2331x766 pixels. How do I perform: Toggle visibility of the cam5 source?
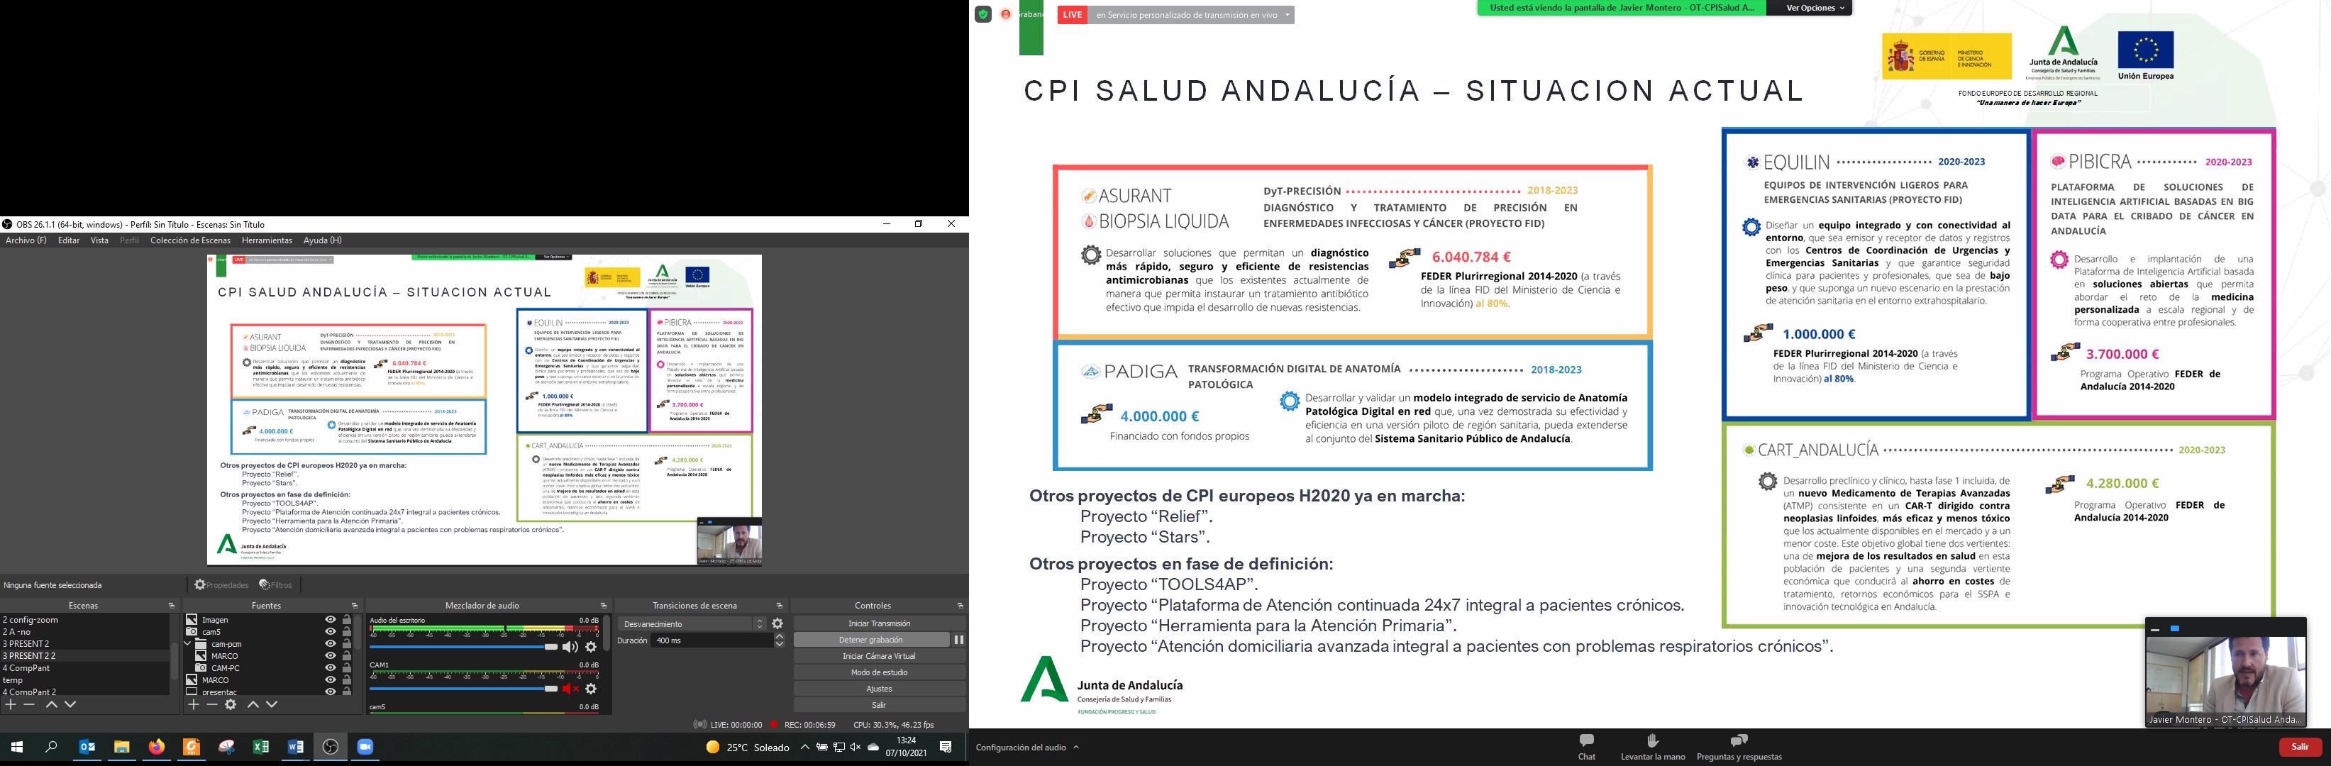tap(331, 631)
